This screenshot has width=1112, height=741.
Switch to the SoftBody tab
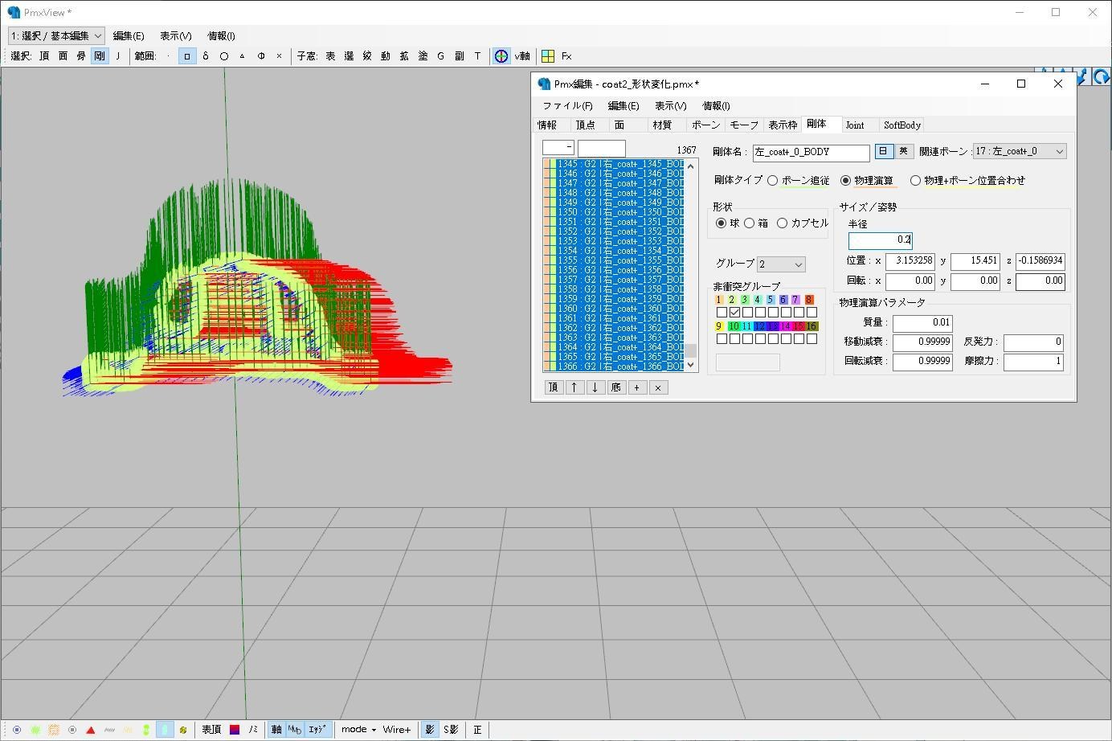click(x=901, y=125)
